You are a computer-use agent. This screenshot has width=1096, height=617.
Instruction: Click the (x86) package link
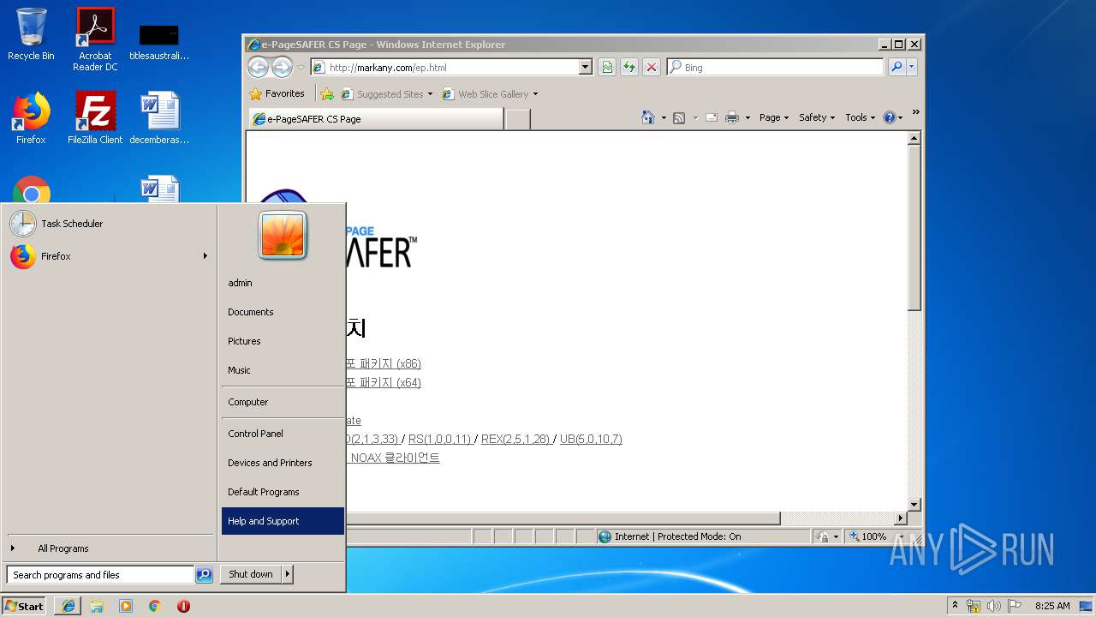pyautogui.click(x=383, y=364)
